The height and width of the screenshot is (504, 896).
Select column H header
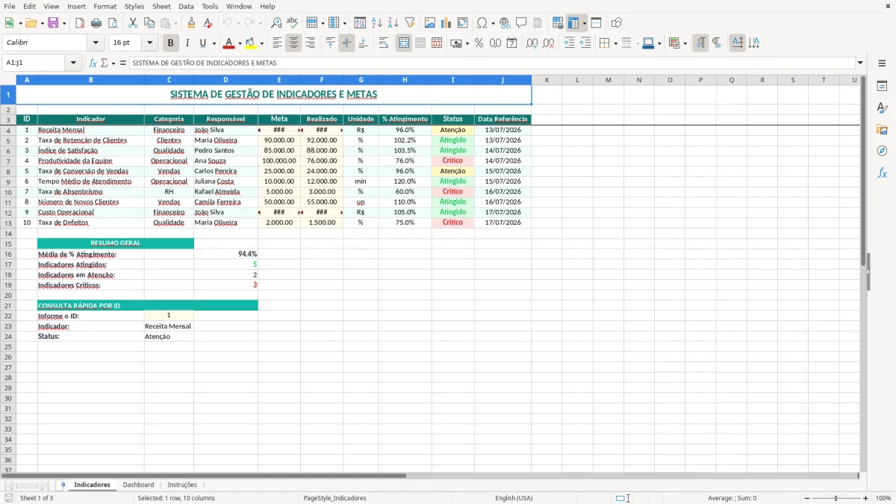pyautogui.click(x=405, y=80)
